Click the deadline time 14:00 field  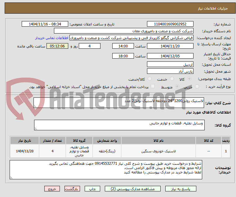[123, 46]
